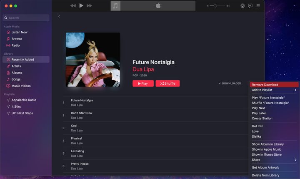Choose Create Station menu item
300x179 pixels.
pos(274,118)
